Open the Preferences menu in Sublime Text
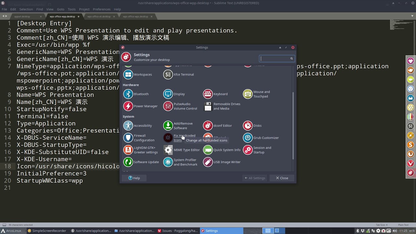The height and width of the screenshot is (234, 416). 102,9
